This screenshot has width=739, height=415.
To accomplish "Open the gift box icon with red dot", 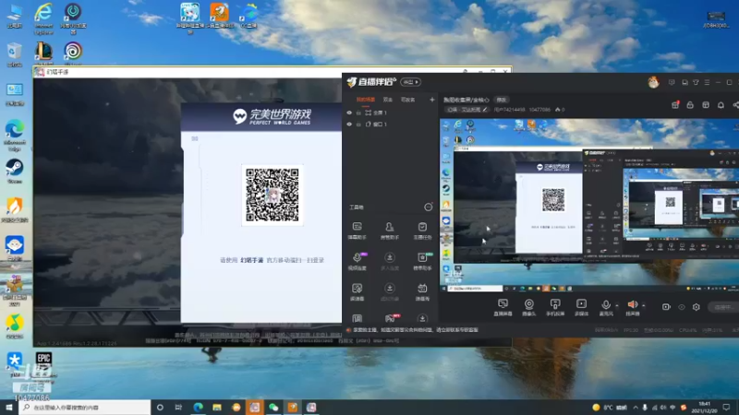I will pos(675,105).
